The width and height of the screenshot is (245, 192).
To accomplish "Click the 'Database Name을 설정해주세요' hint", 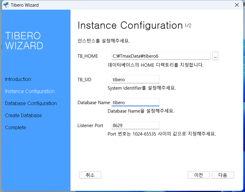I will (x=141, y=111).
